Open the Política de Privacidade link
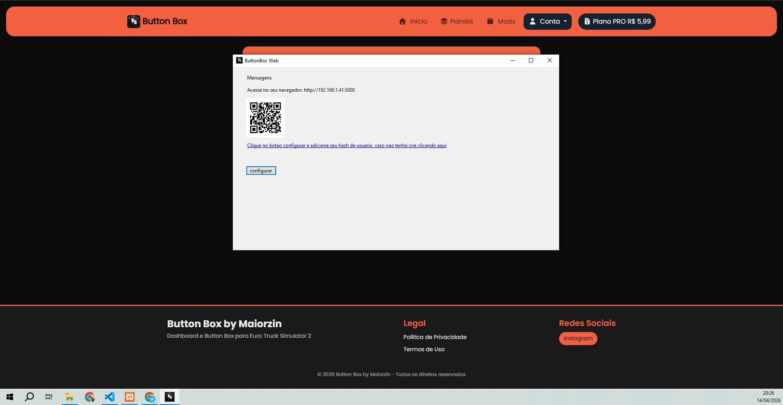783x405 pixels. (435, 337)
